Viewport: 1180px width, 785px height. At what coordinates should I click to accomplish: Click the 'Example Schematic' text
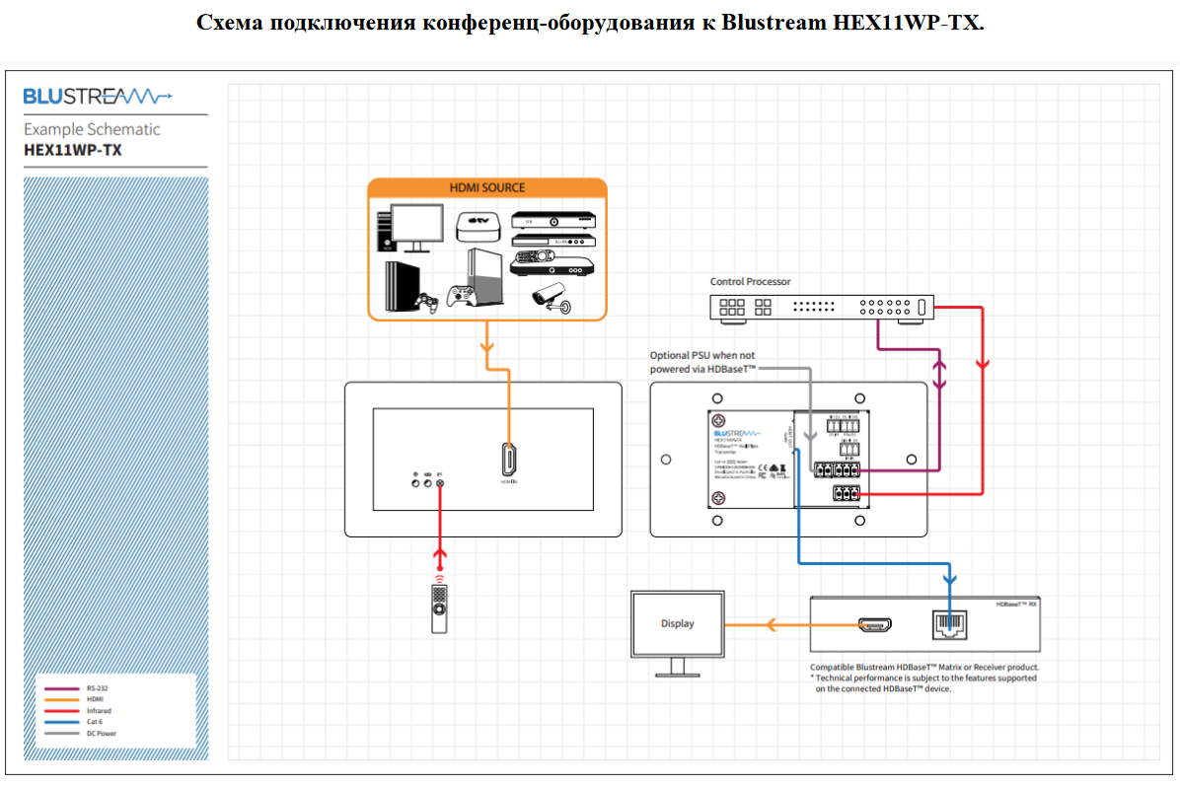pos(92,129)
